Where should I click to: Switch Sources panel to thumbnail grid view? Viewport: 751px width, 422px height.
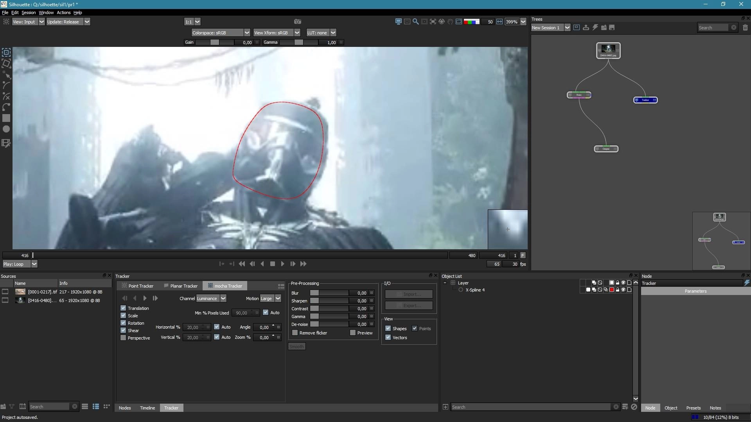(x=106, y=407)
